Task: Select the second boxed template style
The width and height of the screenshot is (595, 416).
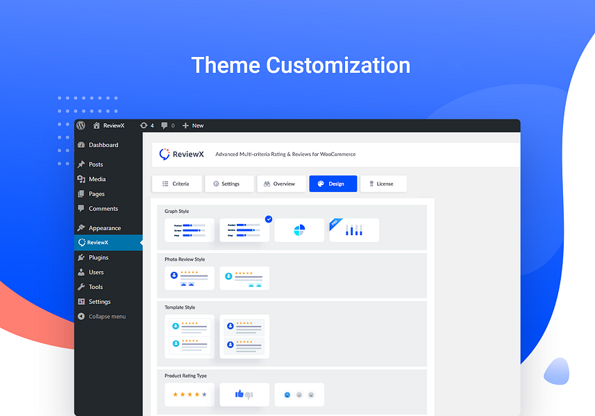Action: click(244, 336)
